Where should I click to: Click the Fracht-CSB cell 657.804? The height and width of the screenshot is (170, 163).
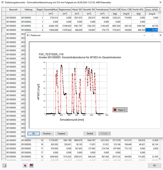[115, 148]
